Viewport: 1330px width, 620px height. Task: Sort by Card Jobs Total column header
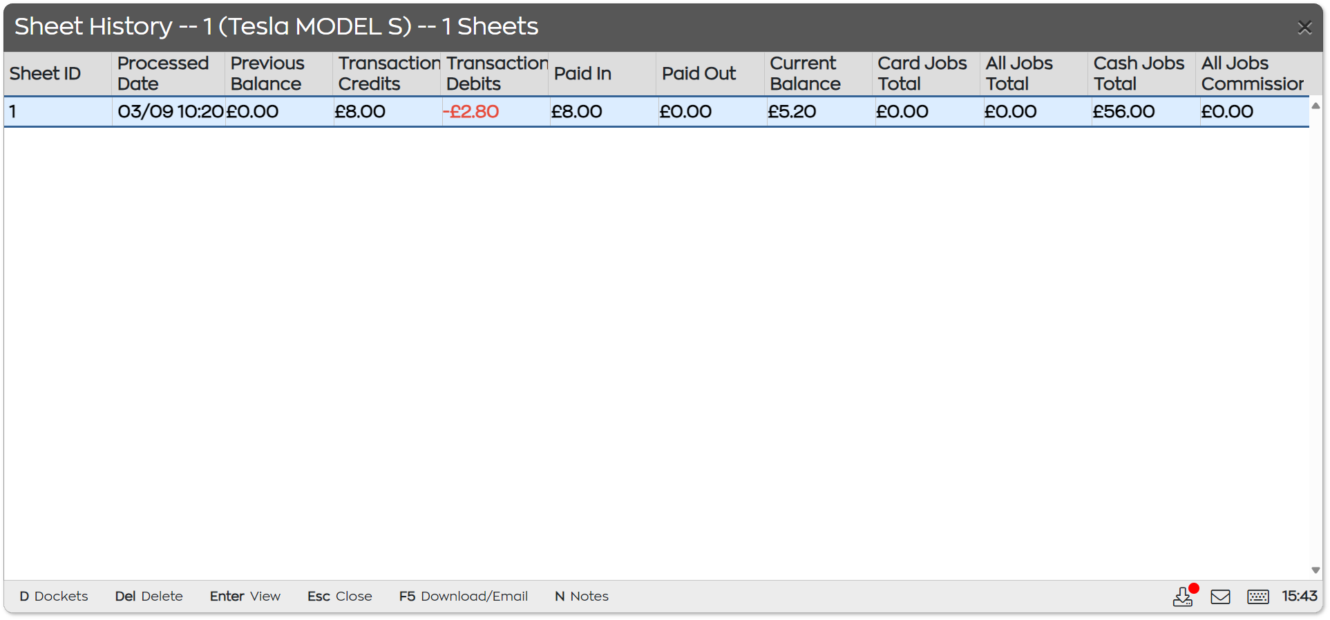[926, 73]
